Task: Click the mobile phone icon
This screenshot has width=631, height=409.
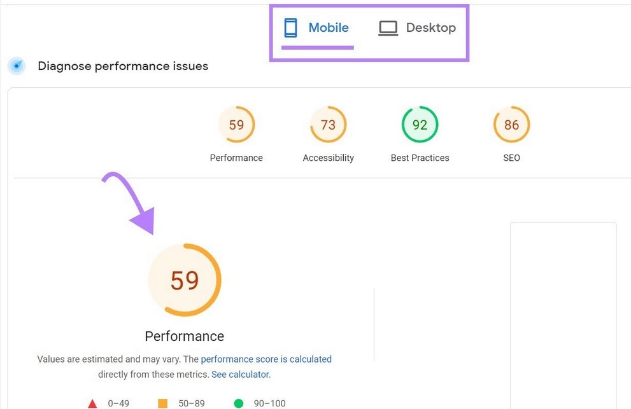Action: 291,28
